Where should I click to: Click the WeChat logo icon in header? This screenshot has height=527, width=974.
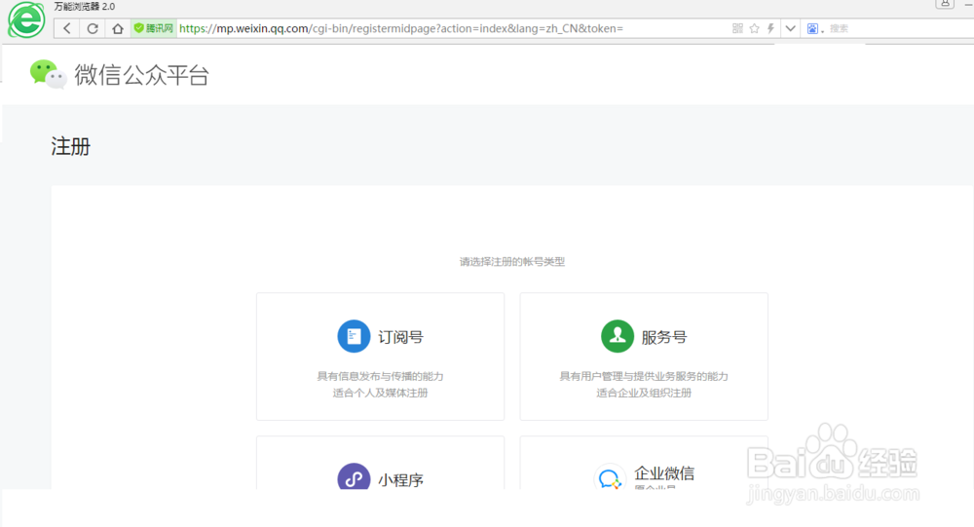coord(48,75)
